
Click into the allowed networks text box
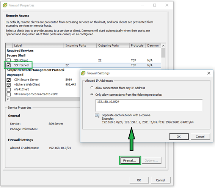149,105
